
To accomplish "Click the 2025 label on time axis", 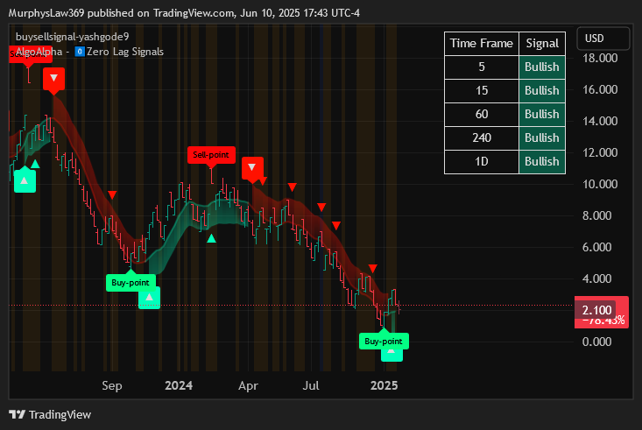I will [384, 385].
